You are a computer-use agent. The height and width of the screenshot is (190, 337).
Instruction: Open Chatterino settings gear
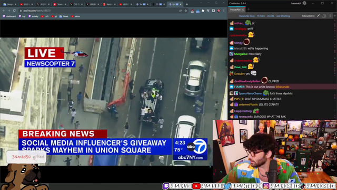pyautogui.click(x=304, y=3)
